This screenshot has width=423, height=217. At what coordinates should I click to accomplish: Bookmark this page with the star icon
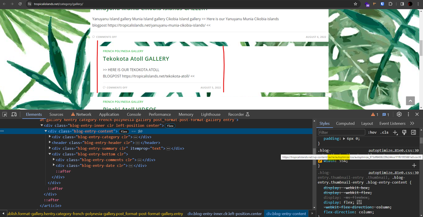point(356,4)
